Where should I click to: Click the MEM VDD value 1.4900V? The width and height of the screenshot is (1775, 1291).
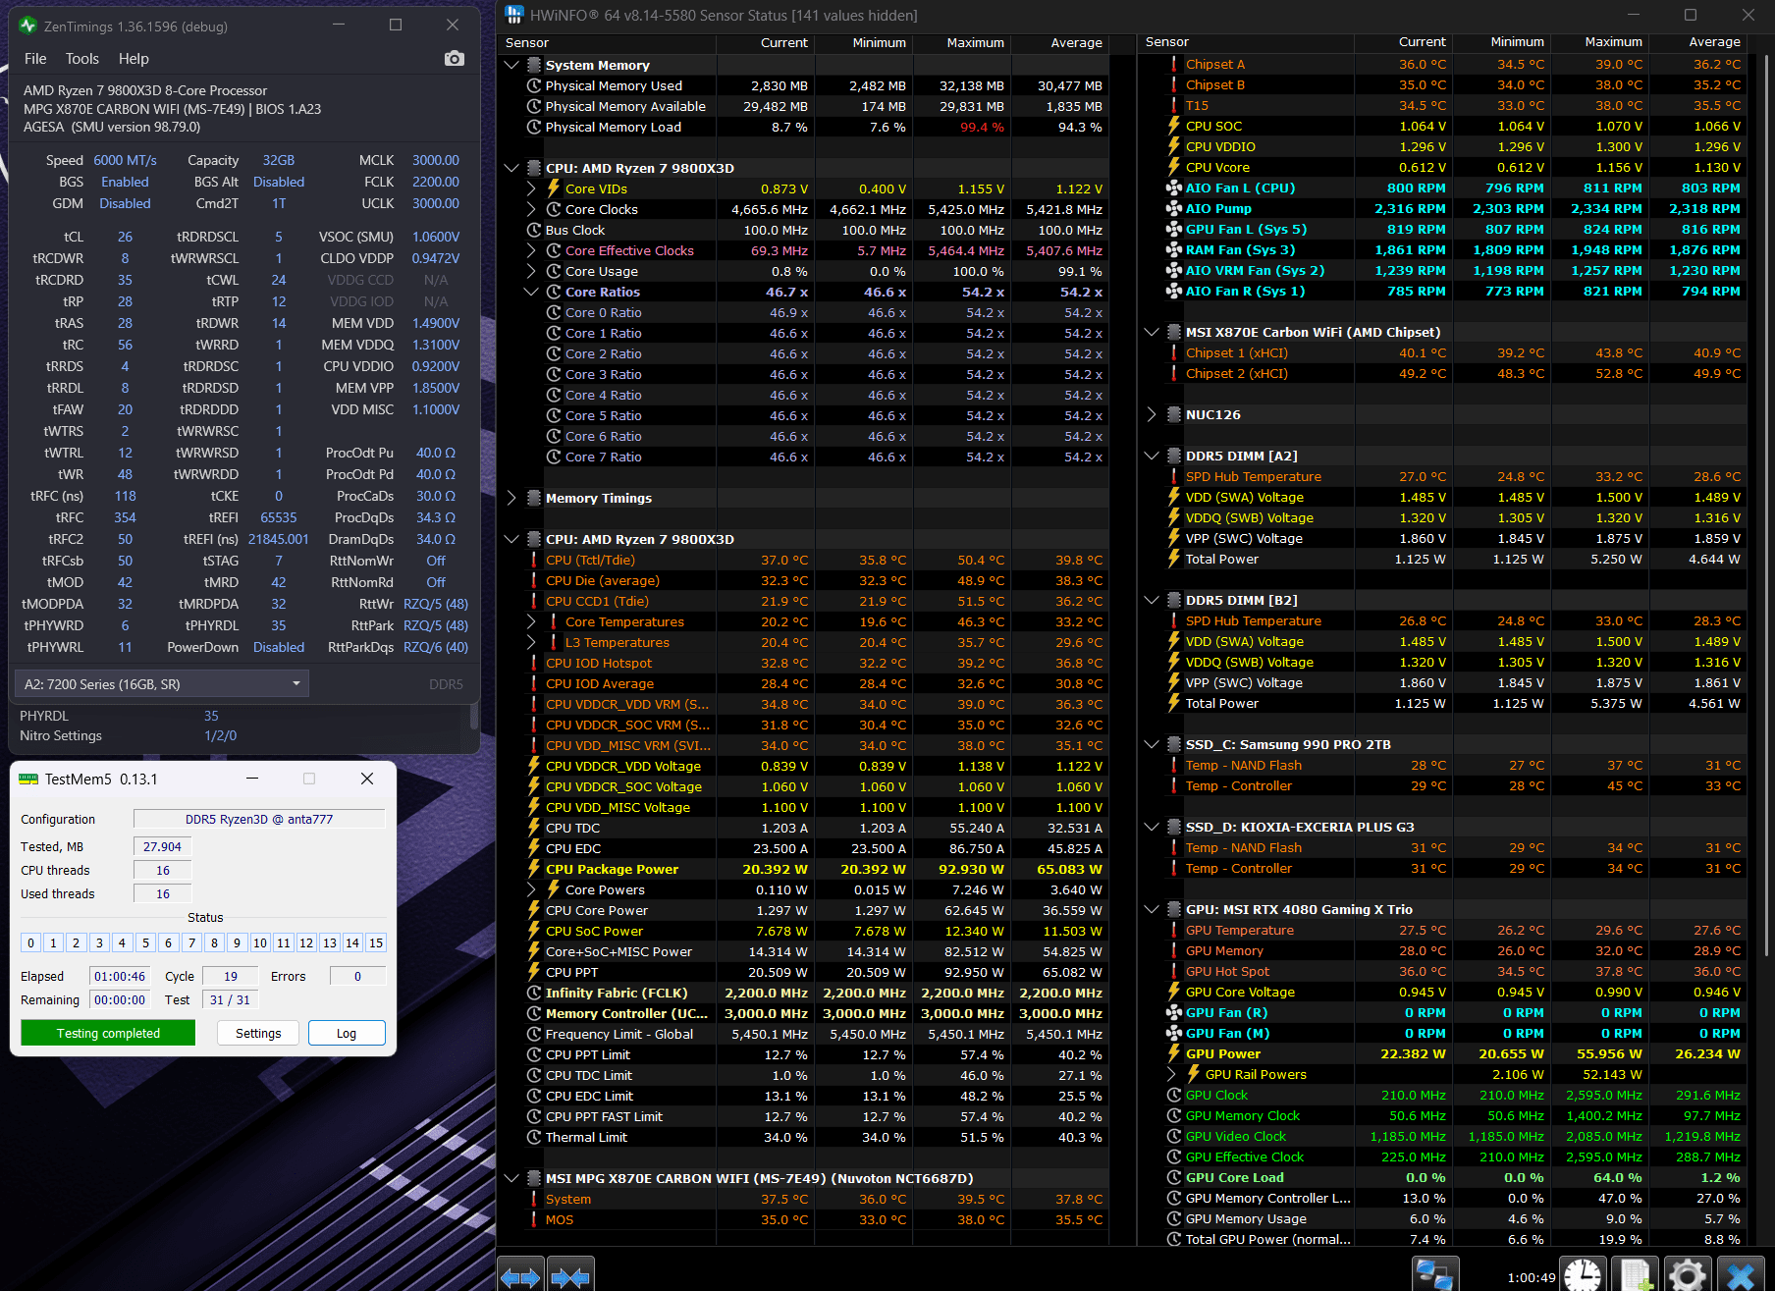436,323
